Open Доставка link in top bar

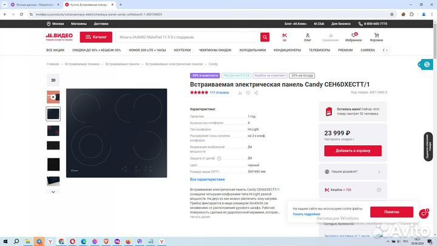(x=101, y=24)
